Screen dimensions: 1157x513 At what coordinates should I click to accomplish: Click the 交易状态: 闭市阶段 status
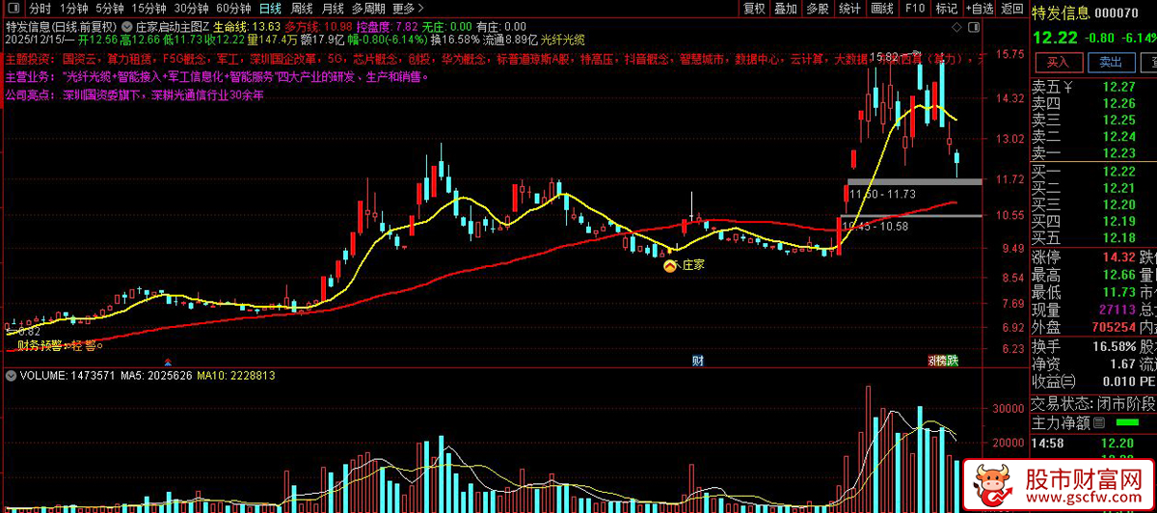pos(1093,402)
